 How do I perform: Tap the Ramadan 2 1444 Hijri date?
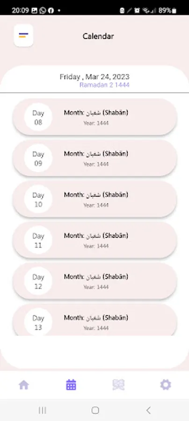click(x=104, y=85)
